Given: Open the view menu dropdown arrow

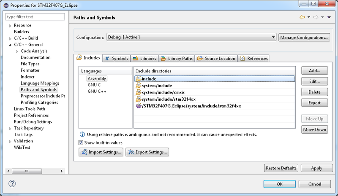Looking at the screenshot, I should (329, 17).
